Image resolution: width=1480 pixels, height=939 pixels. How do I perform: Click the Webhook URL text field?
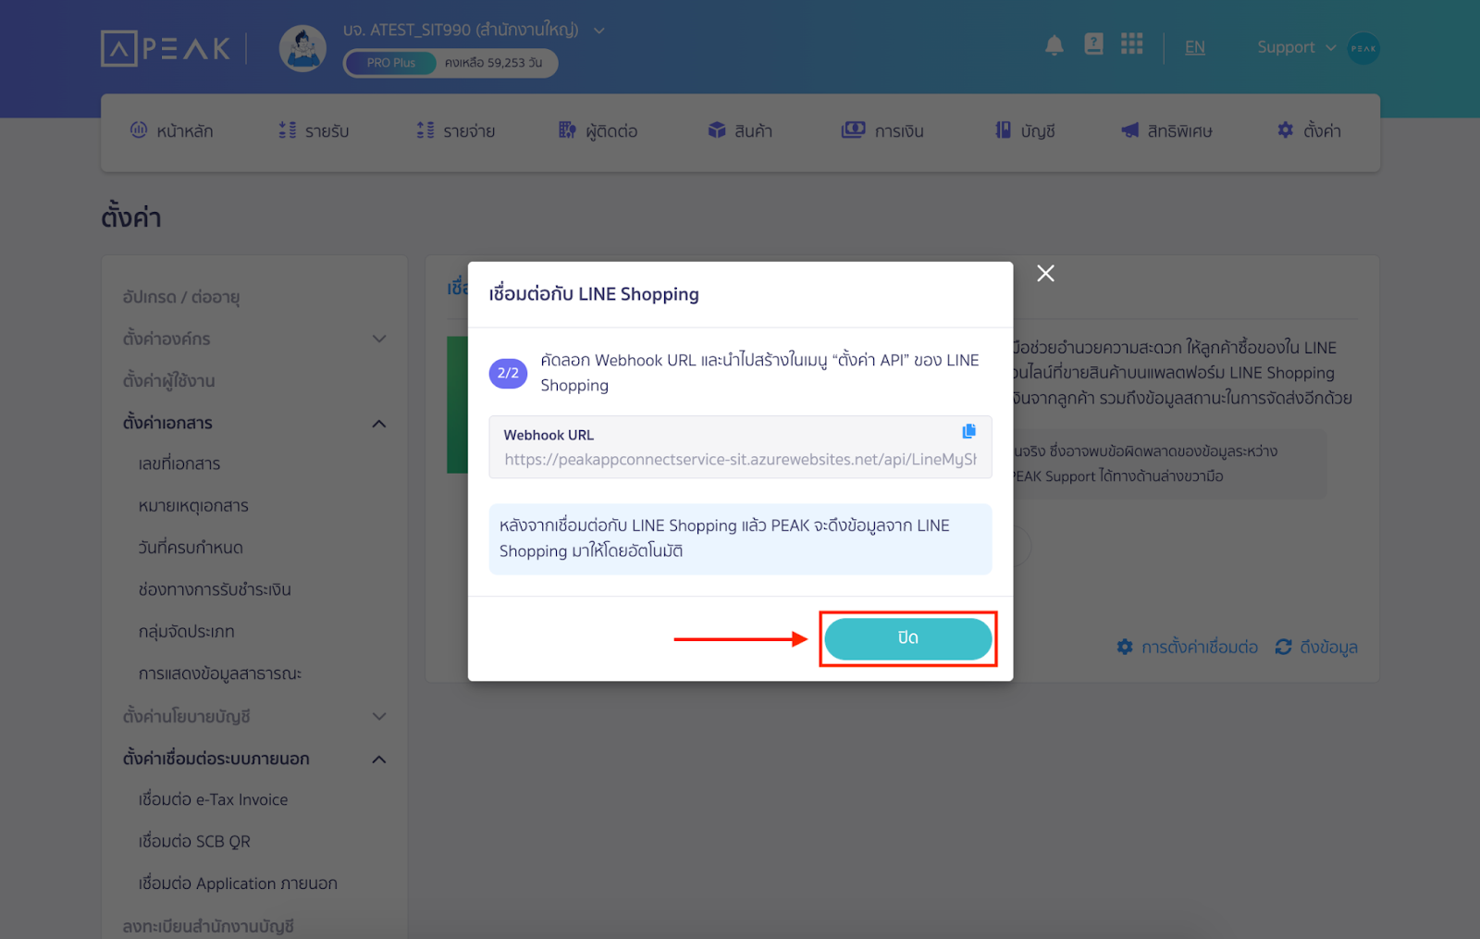click(739, 460)
